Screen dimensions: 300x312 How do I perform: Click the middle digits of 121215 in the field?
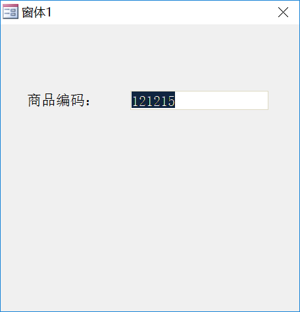tap(153, 101)
